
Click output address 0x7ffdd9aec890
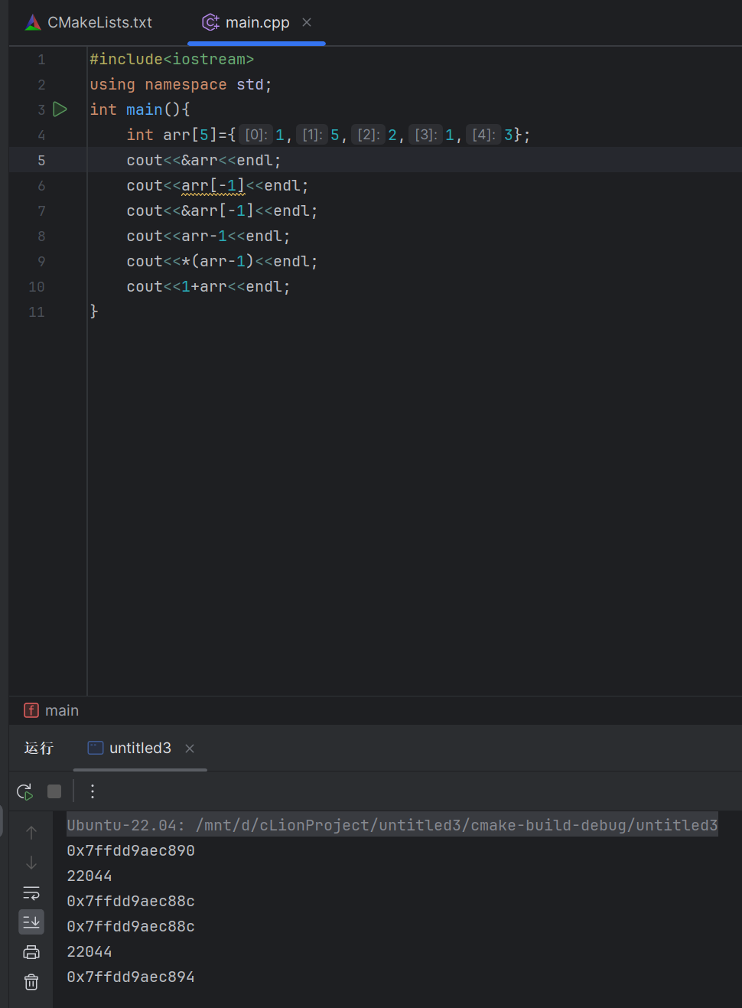tap(131, 850)
